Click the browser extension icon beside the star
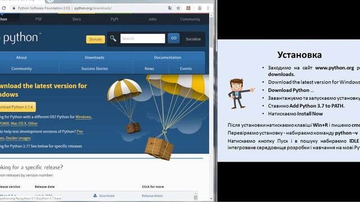 click(x=188, y=8)
